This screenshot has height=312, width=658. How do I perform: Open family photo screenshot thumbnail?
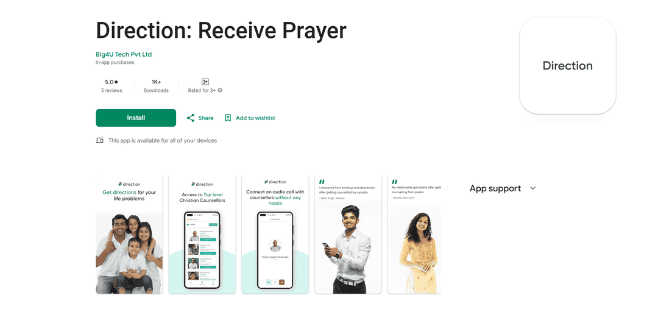pos(129,235)
